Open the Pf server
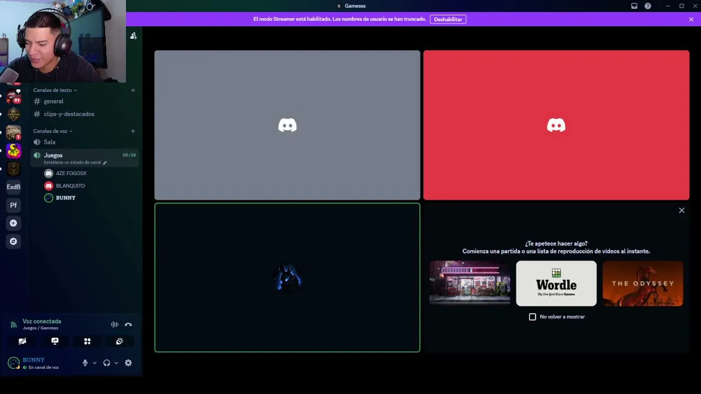The image size is (701, 394). click(14, 205)
